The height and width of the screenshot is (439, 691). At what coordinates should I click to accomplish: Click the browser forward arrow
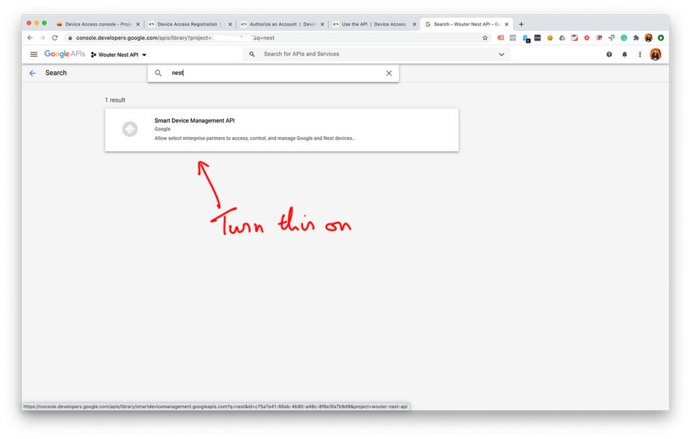coord(43,38)
